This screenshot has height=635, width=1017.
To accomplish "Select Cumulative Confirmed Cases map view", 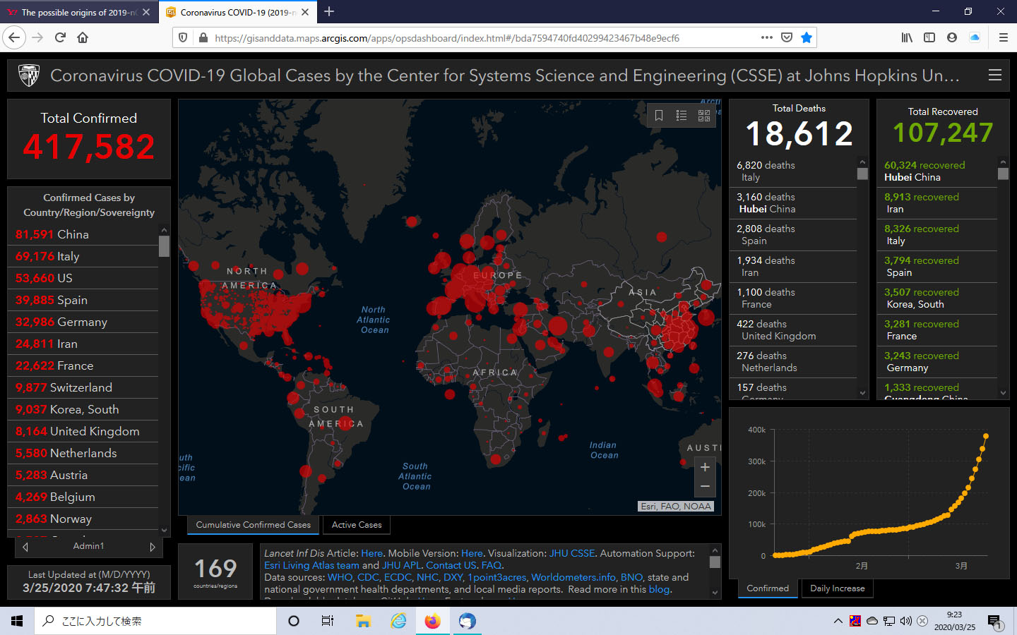I will pyautogui.click(x=253, y=525).
